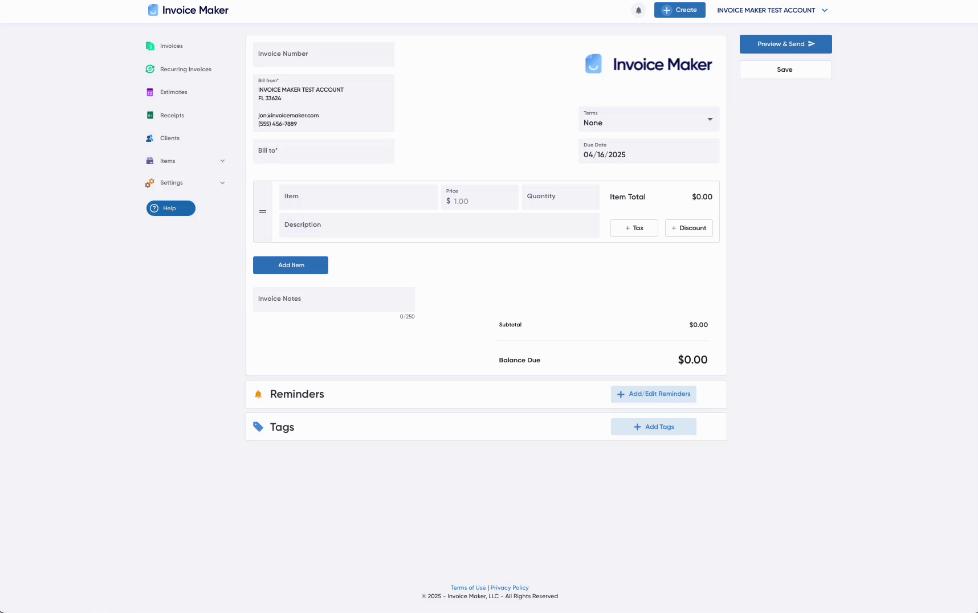Add a Tax to the item
This screenshot has width=978, height=613.
point(634,228)
